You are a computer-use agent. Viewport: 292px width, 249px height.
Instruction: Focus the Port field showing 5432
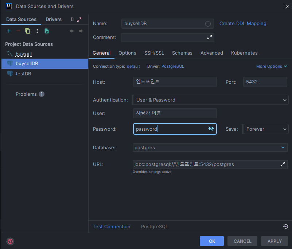click(x=265, y=82)
